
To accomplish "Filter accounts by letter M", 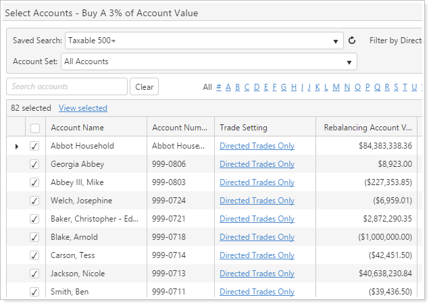I will click(x=336, y=86).
